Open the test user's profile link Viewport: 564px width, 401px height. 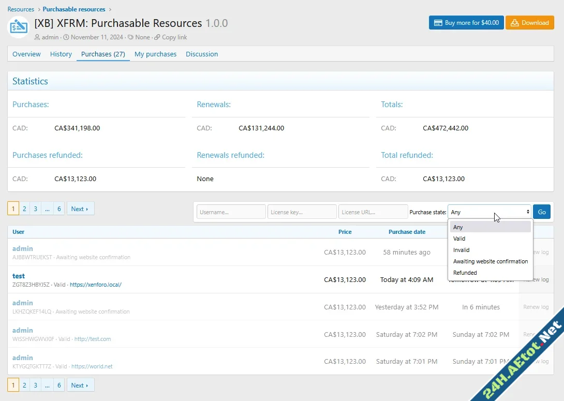[x=19, y=276]
